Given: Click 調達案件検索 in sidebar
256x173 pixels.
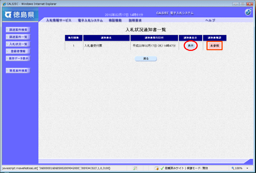Looking at the screenshot, I should pyautogui.click(x=18, y=30).
